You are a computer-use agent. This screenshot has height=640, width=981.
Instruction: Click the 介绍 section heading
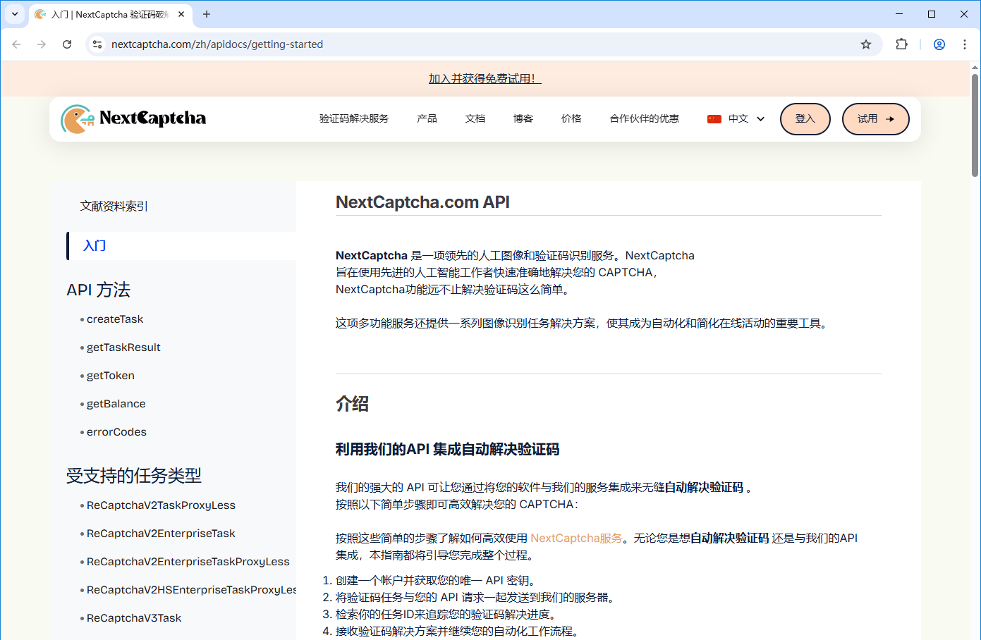(352, 404)
